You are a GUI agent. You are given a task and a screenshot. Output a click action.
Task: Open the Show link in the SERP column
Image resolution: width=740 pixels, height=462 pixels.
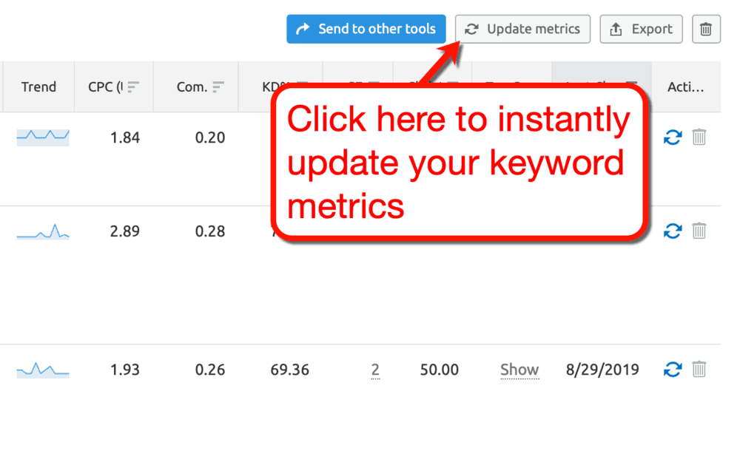[519, 370]
